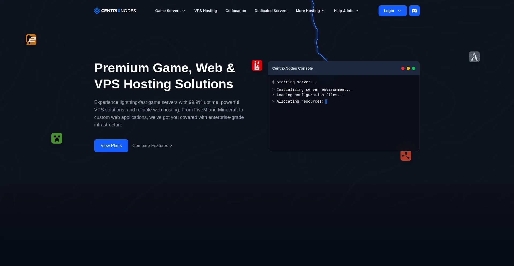This screenshot has width=514, height=266.
Task: Click the Counter-Strike 2 floating icon
Action: [31, 40]
